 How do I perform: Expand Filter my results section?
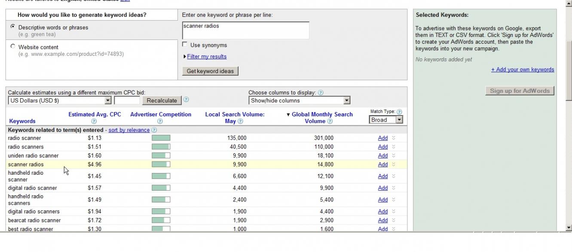tap(207, 57)
